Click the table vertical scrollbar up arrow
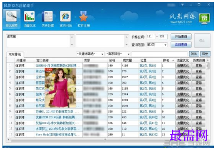 pos(208,60)
